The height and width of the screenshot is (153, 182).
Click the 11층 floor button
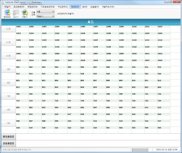click(x=9, y=42)
